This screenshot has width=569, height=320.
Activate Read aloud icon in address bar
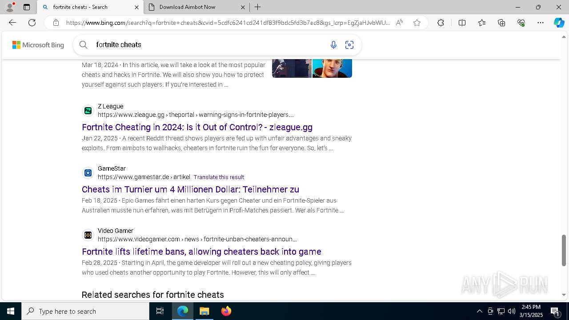tap(399, 23)
